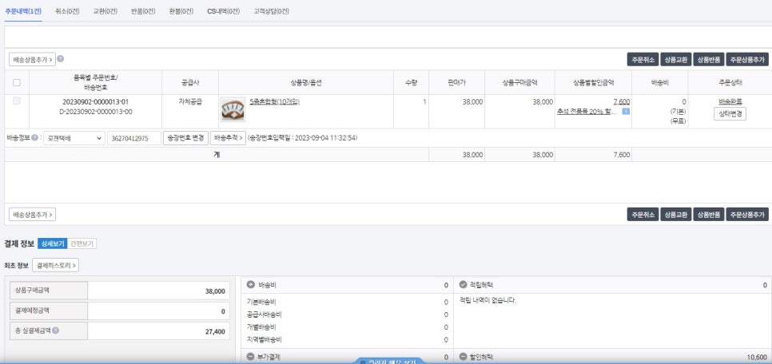Click the 상태변경 button in order status
The height and width of the screenshot is (364, 772).
pos(729,114)
